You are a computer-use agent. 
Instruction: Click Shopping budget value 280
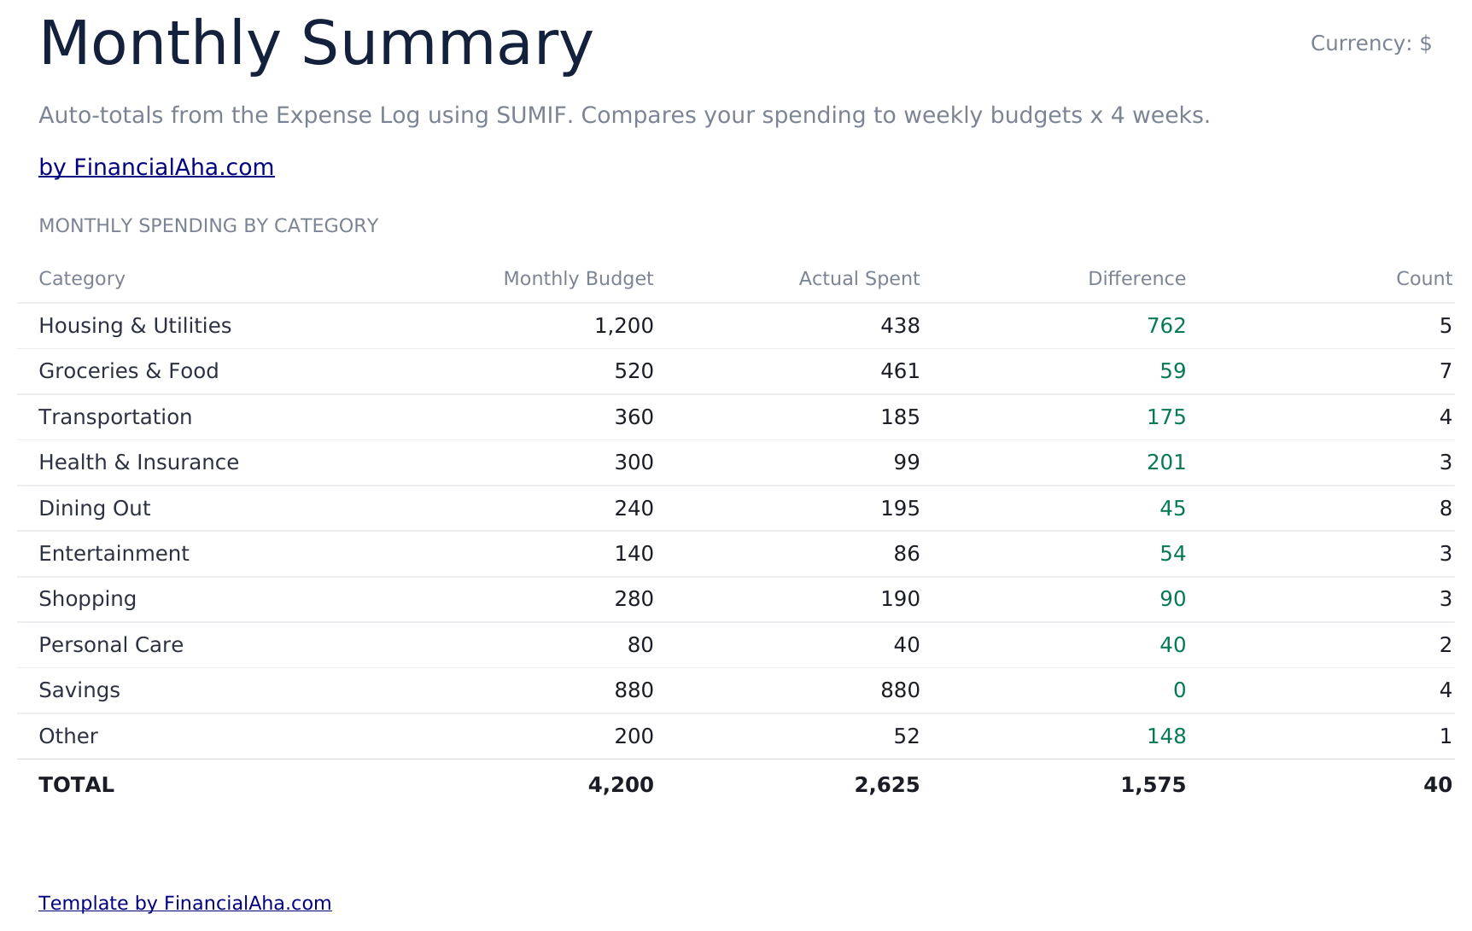634,599
